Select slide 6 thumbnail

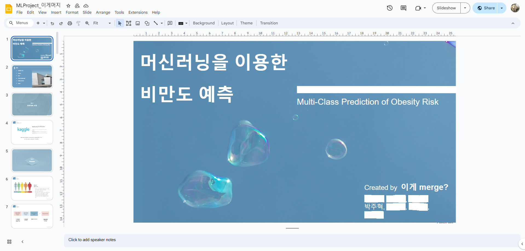(x=32, y=188)
